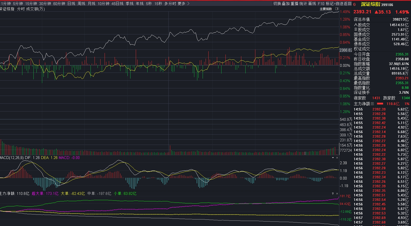
Task: Switch to the 1分钟 period tab
Action: pos(6,4)
